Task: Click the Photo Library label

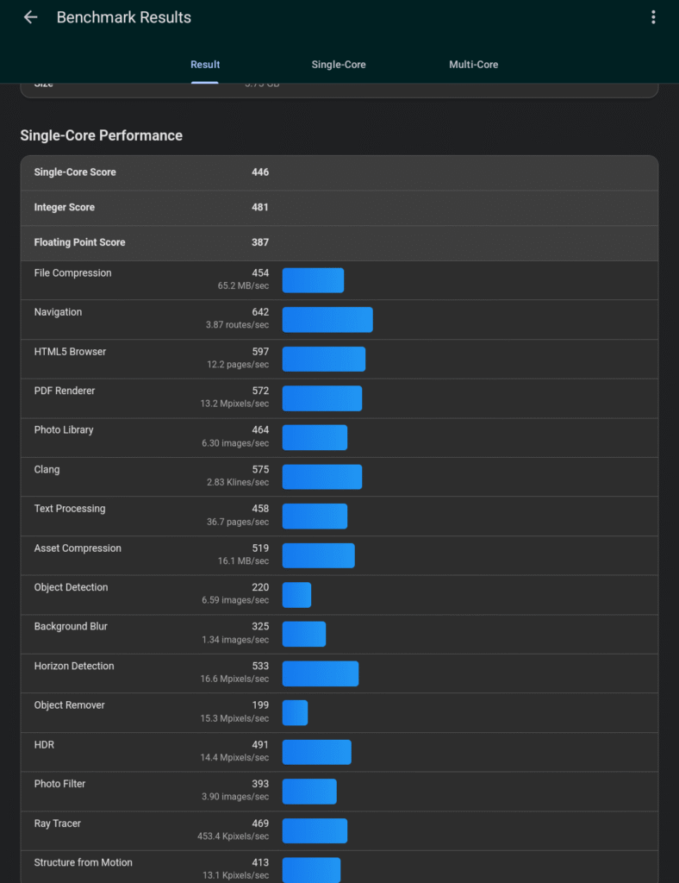Action: point(64,430)
